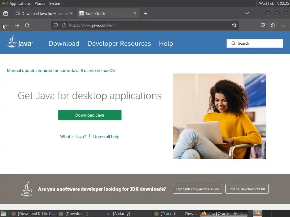The width and height of the screenshot is (290, 217).
Task: Open the Places system menu
Action: click(x=40, y=3)
